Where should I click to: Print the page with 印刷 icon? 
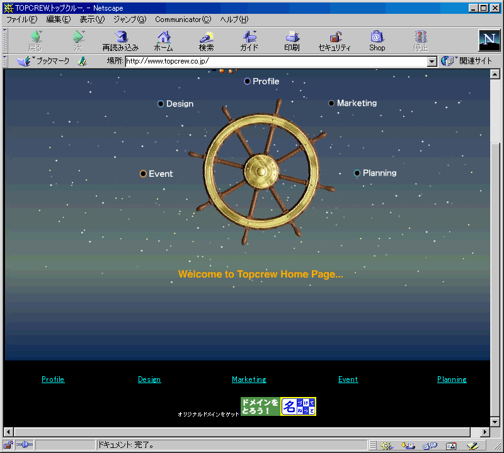coord(292,41)
